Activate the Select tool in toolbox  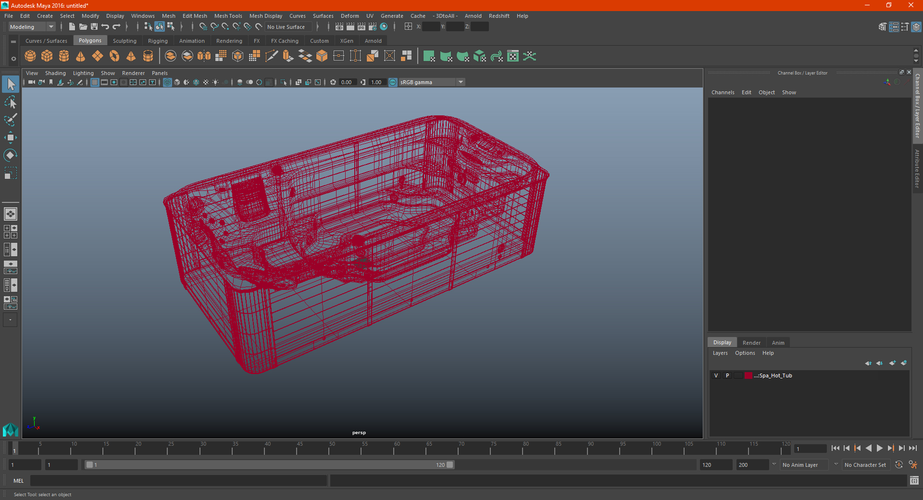pyautogui.click(x=11, y=85)
